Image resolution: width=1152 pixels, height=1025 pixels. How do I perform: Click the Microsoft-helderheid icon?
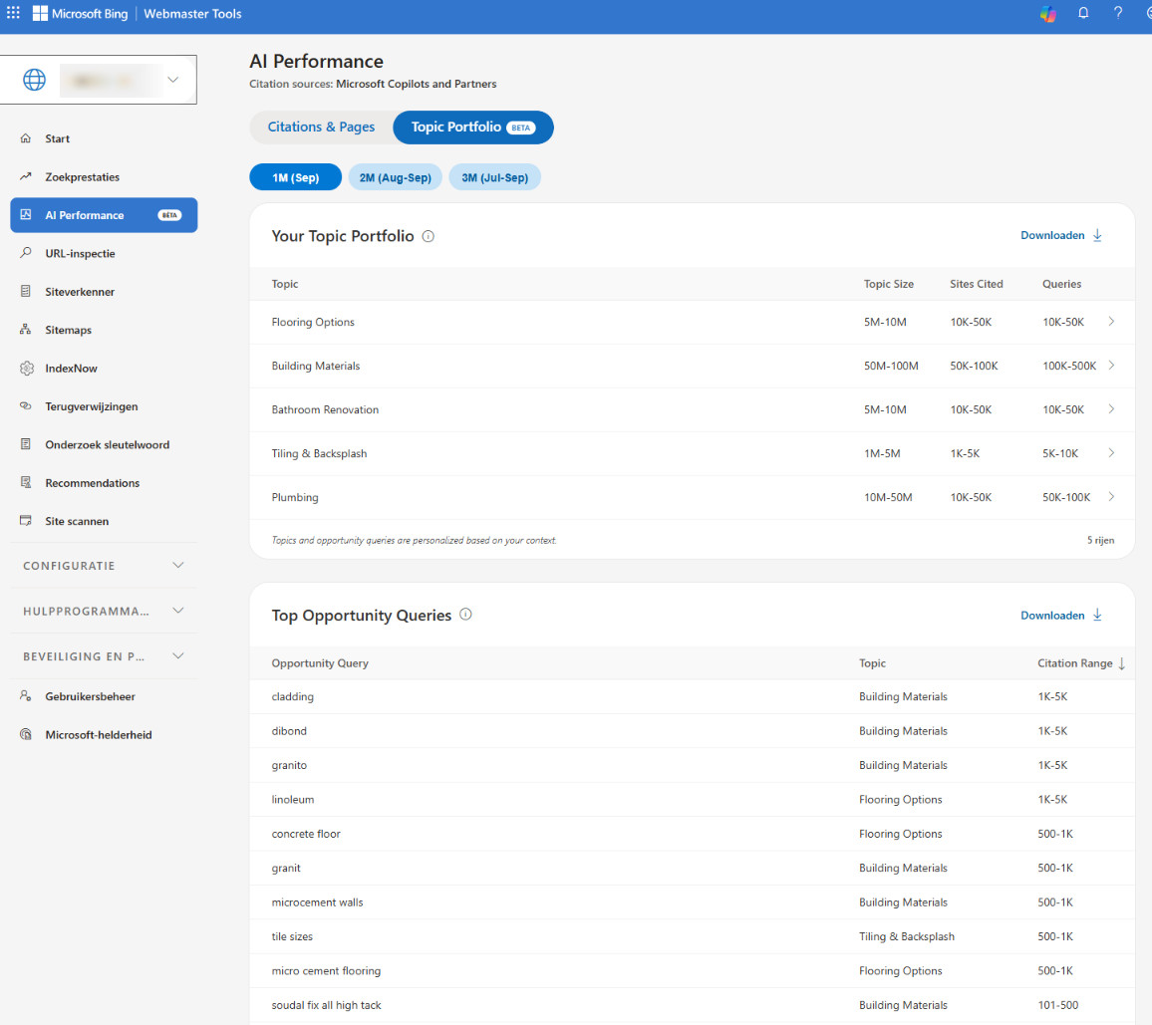tap(26, 734)
